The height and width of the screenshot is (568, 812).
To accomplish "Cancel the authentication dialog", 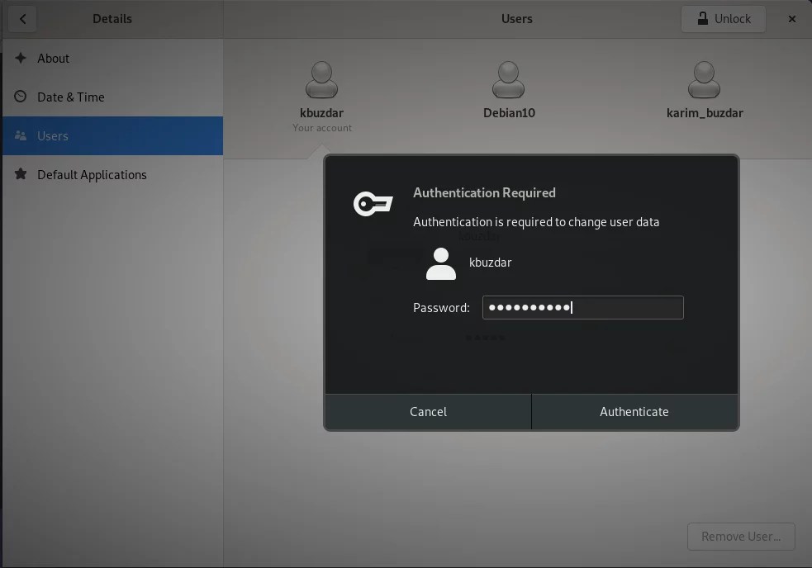I will click(428, 411).
